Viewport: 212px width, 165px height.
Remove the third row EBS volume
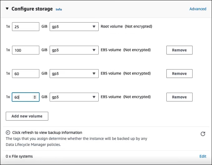click(x=179, y=74)
